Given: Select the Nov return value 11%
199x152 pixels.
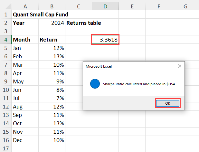Looking at the screenshot, I should point(52,132).
